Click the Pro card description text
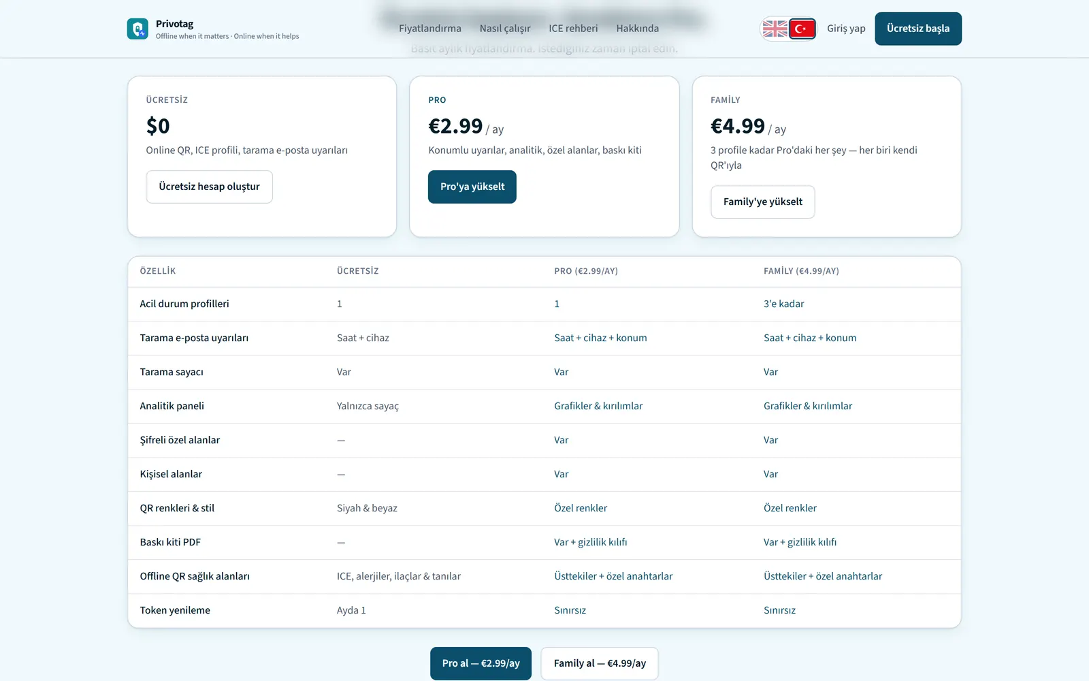The width and height of the screenshot is (1089, 681). click(x=535, y=151)
